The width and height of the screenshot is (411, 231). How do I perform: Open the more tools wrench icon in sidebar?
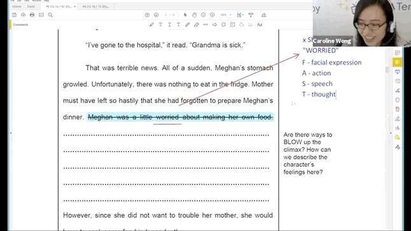point(398,147)
